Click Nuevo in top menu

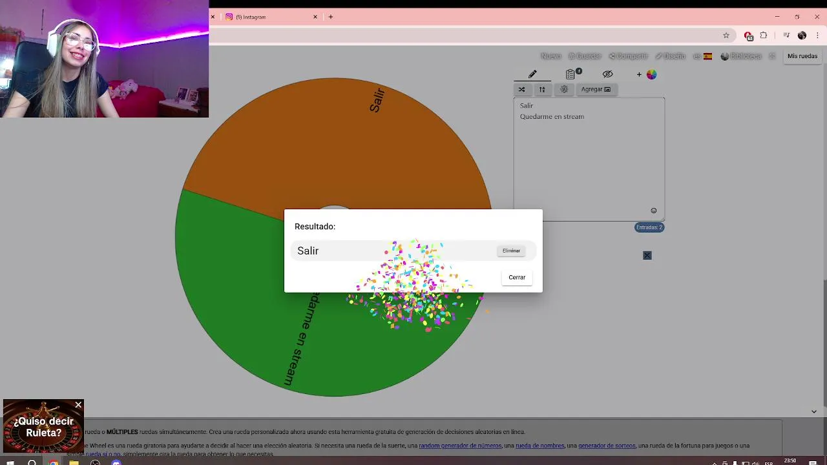(550, 56)
